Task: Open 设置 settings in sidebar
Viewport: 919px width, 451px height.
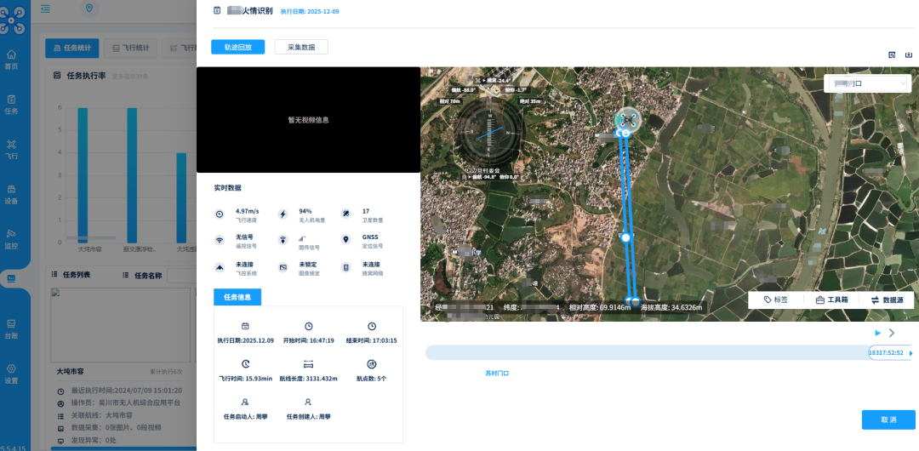Action: click(x=11, y=374)
